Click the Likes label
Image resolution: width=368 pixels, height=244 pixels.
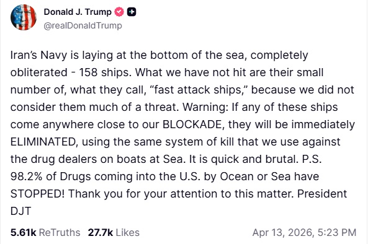pos(128,232)
